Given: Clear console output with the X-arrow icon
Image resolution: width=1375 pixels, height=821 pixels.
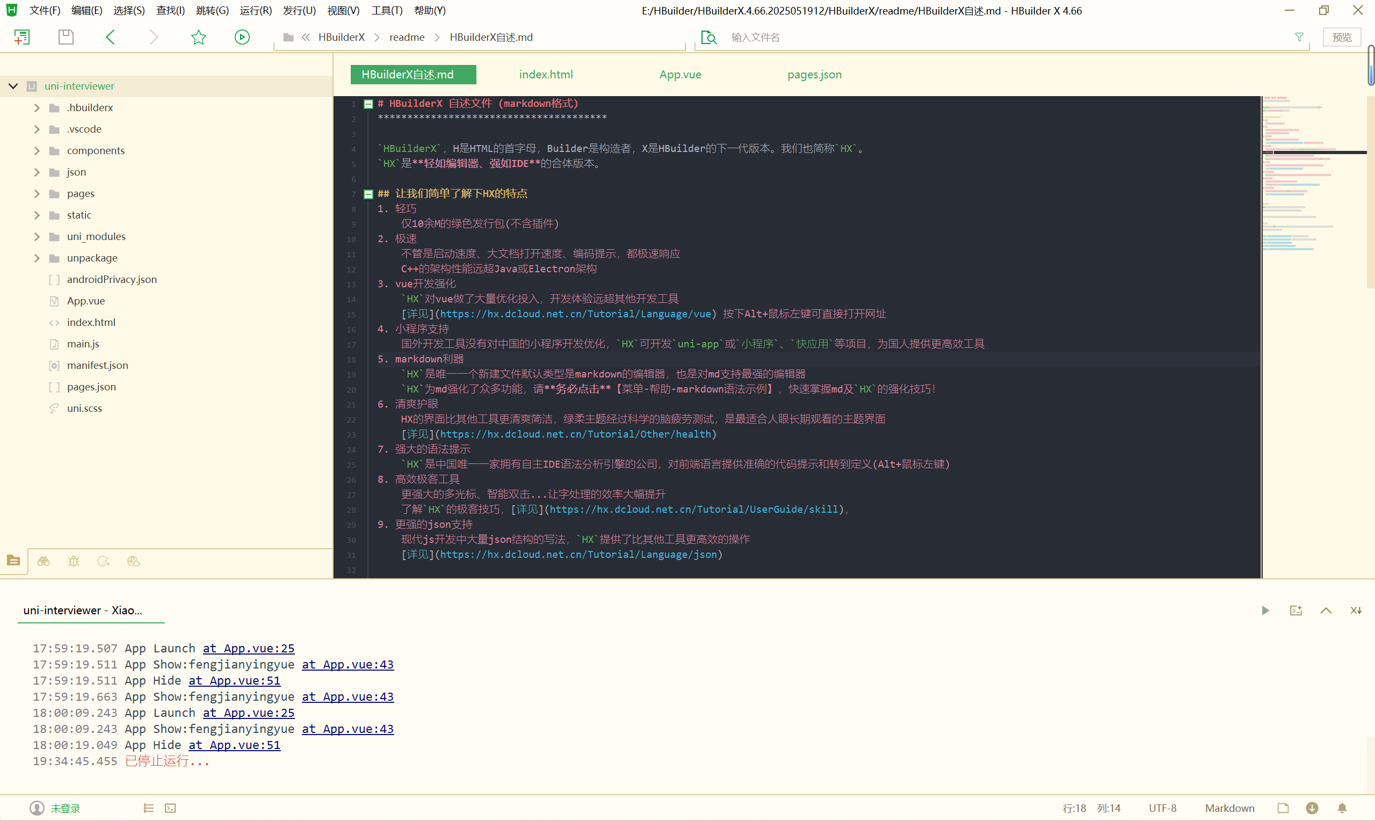Looking at the screenshot, I should click(x=1356, y=610).
